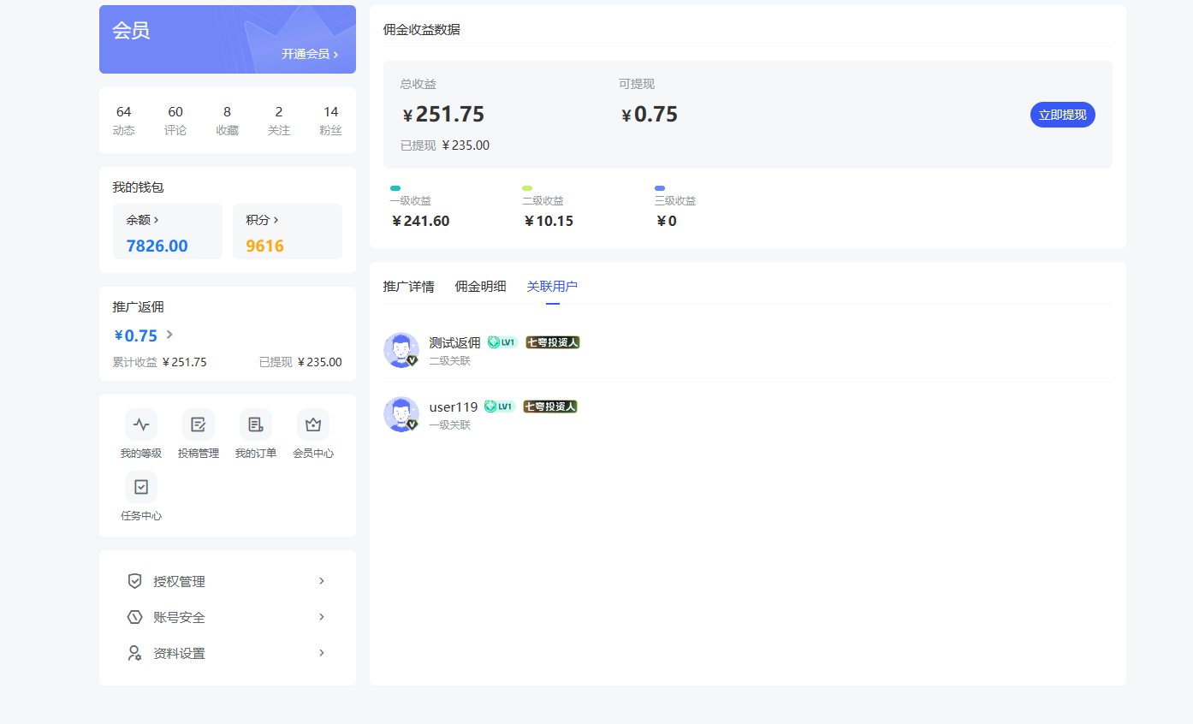
Task: Open 积分 points details
Action: (262, 220)
